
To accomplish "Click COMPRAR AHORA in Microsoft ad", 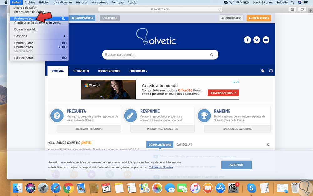I will click(x=223, y=93).
